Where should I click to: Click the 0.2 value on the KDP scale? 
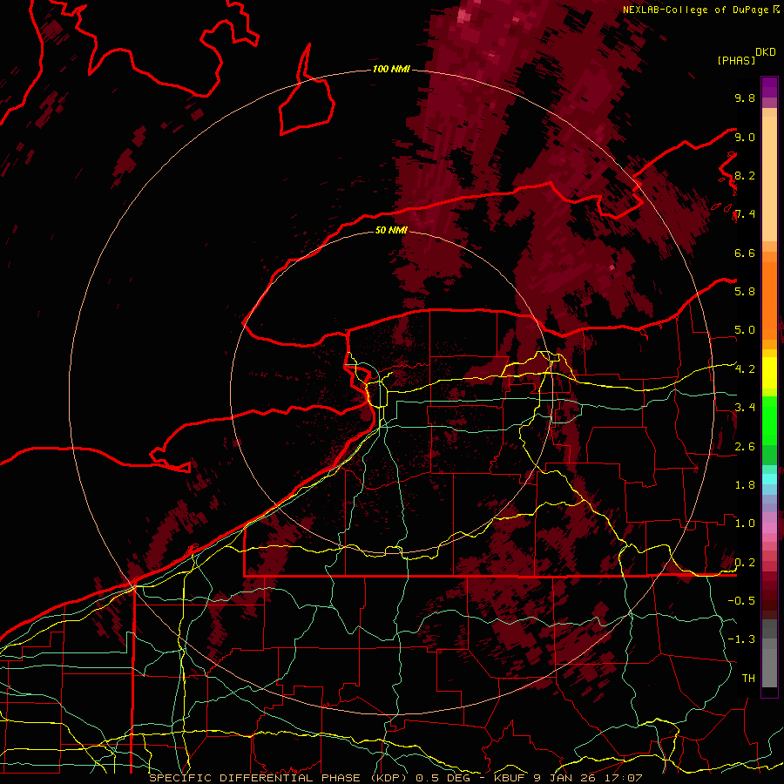[x=745, y=562]
